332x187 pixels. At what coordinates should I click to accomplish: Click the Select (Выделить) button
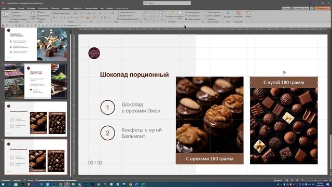coord(211,19)
